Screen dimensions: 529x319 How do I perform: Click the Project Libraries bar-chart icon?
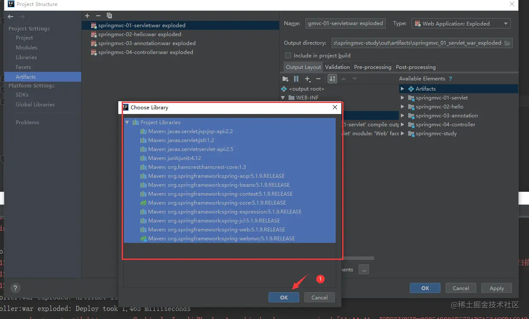pos(136,122)
